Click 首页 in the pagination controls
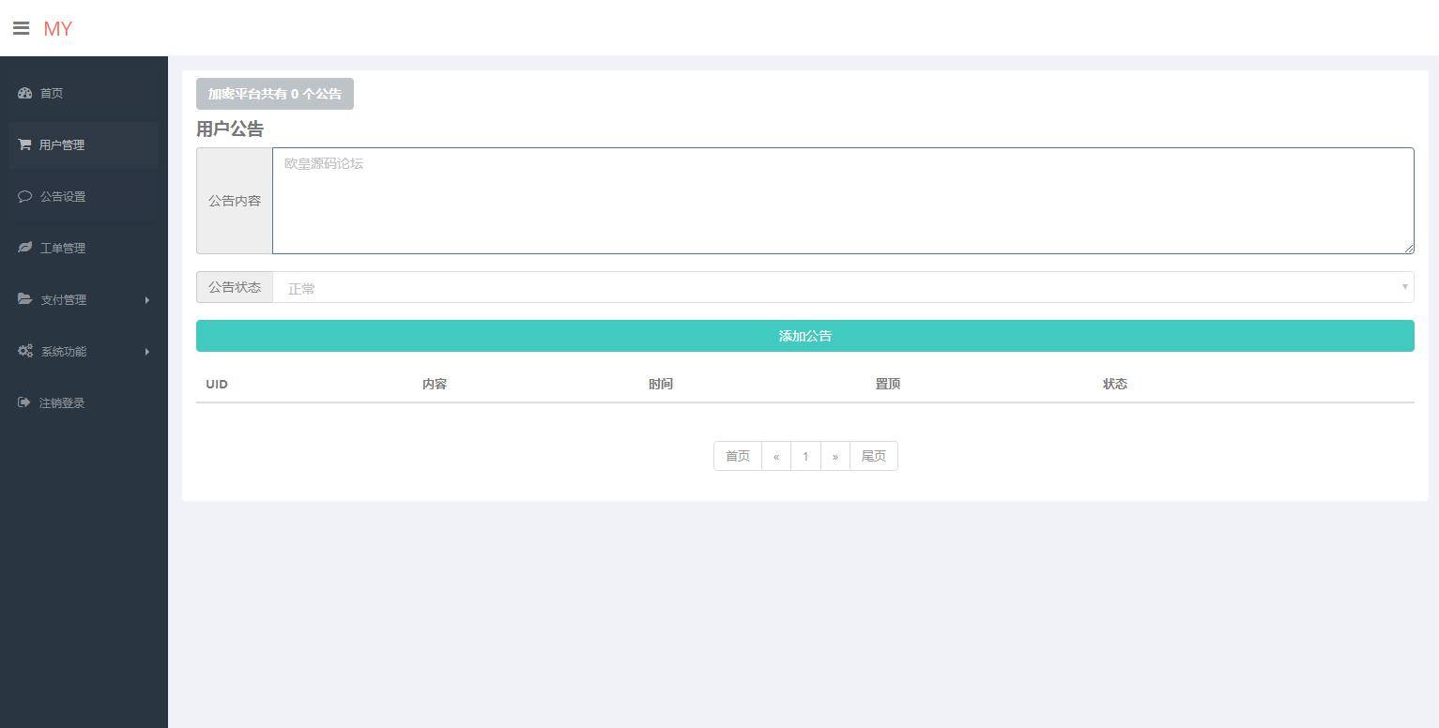This screenshot has height=728, width=1439. pyautogui.click(x=738, y=456)
